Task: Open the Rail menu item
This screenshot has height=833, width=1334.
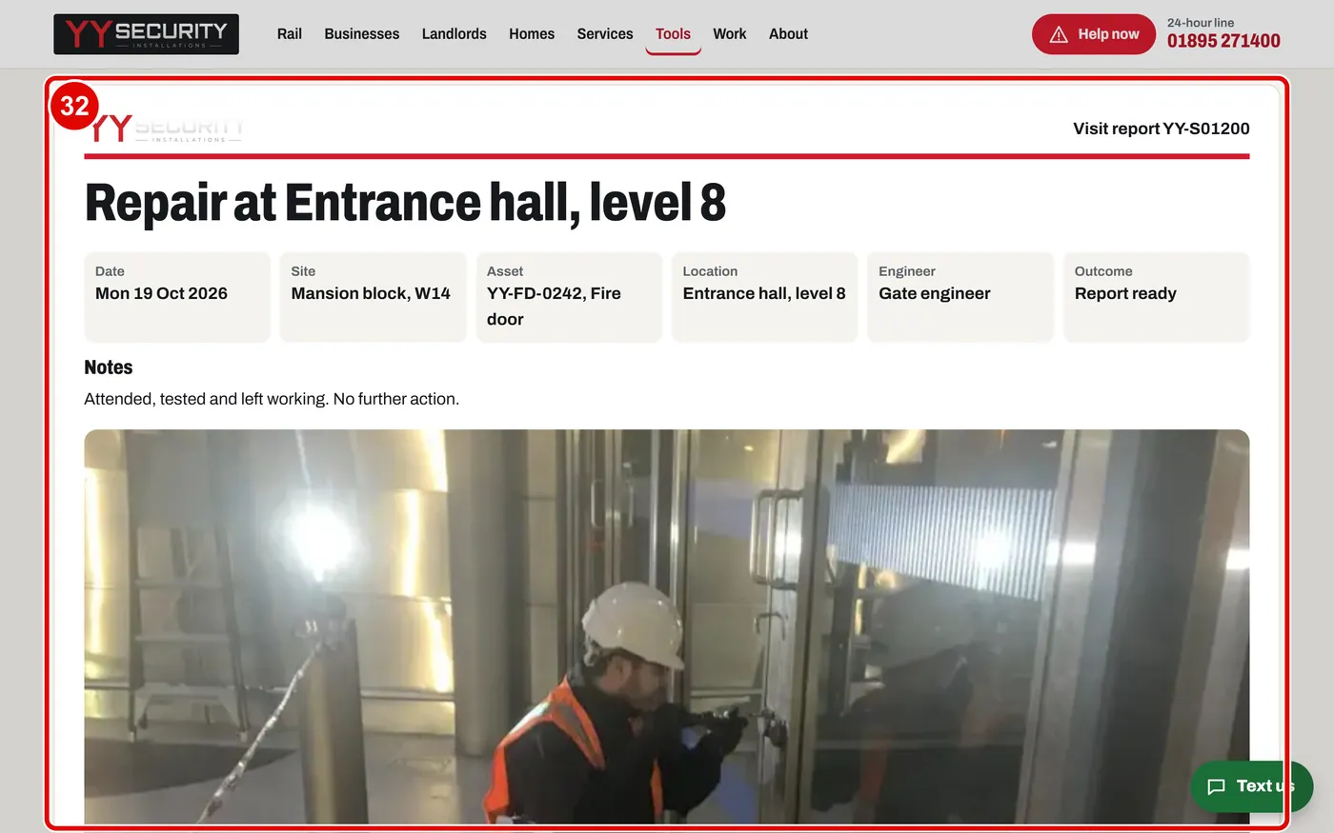Action: [x=290, y=34]
